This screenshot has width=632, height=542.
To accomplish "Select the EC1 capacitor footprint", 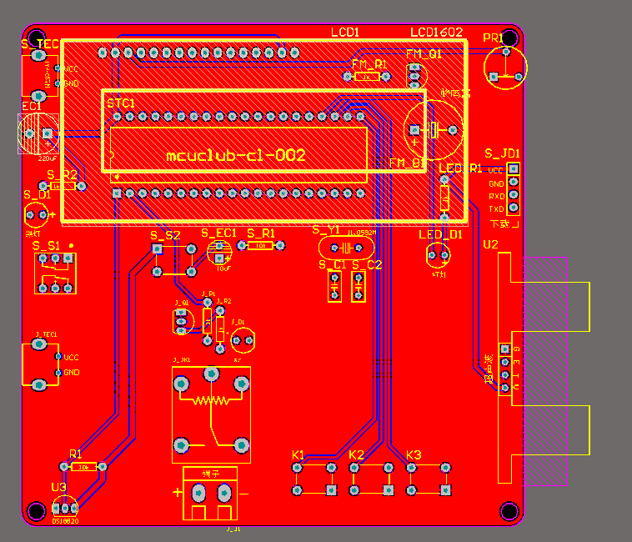I will pyautogui.click(x=38, y=133).
